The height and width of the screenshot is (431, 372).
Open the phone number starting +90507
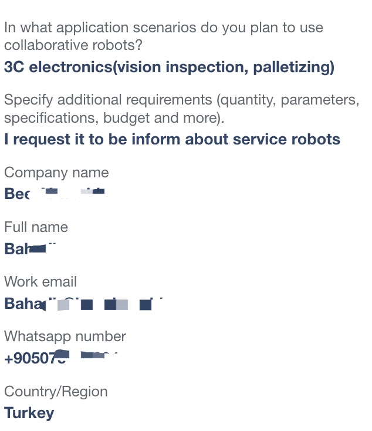click(60, 358)
